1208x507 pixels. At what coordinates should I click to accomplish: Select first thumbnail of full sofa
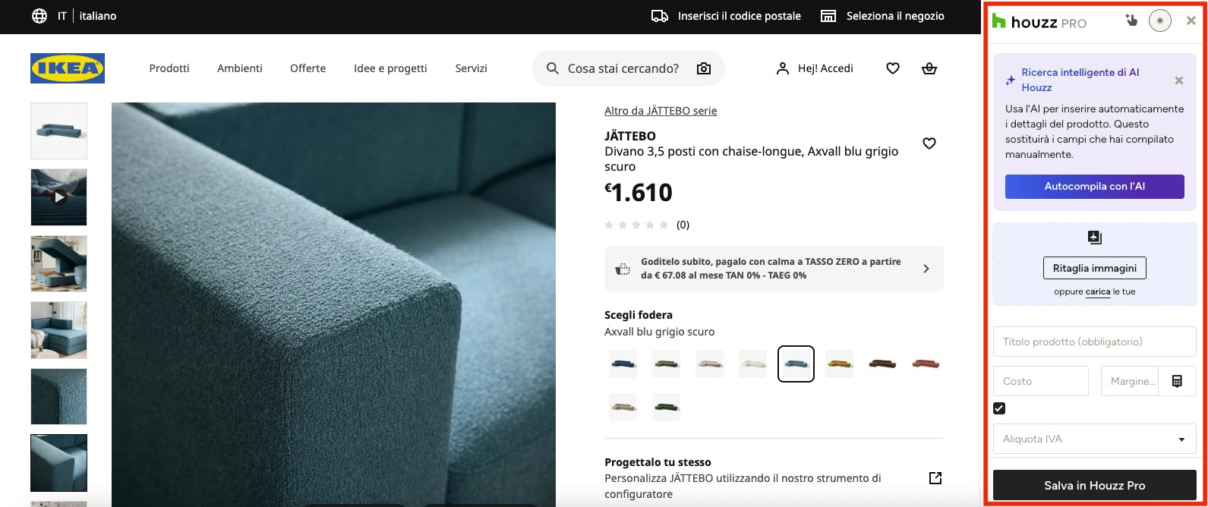pos(58,131)
